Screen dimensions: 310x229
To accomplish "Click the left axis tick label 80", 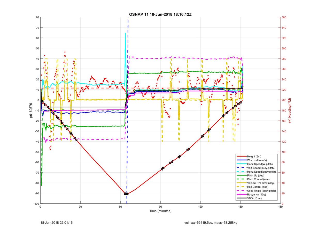I will [x=37, y=17].
